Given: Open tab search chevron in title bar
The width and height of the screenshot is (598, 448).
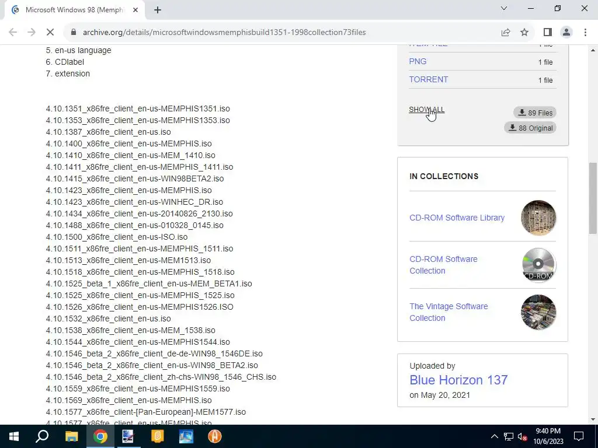Looking at the screenshot, I should click(504, 8).
